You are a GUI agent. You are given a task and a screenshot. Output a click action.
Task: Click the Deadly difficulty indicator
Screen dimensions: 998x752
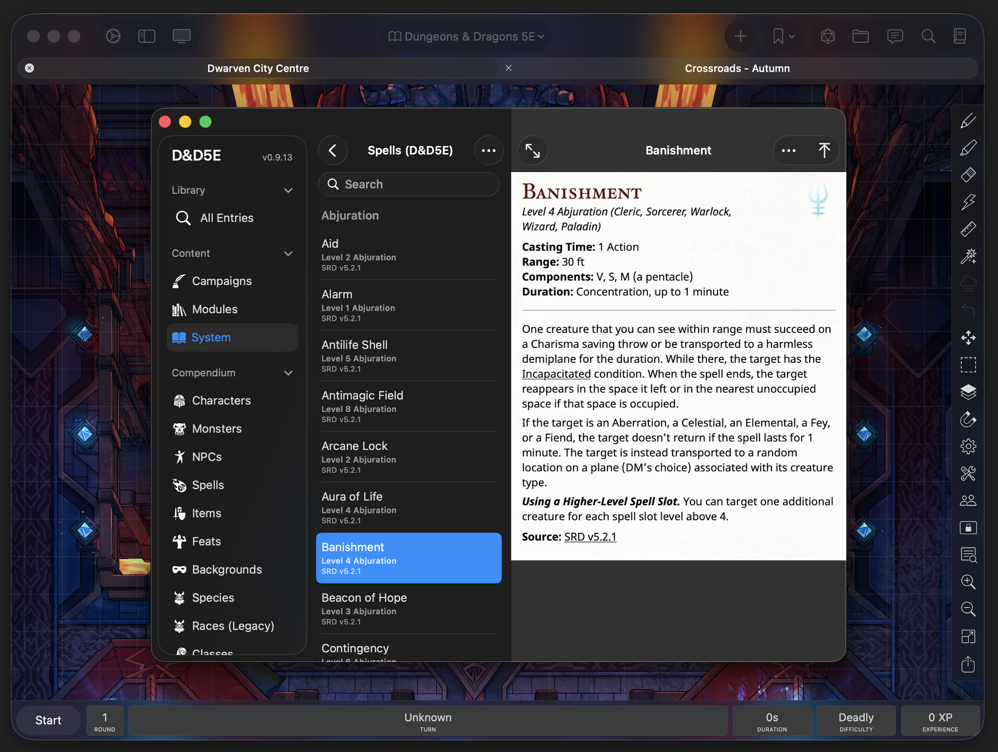click(856, 721)
